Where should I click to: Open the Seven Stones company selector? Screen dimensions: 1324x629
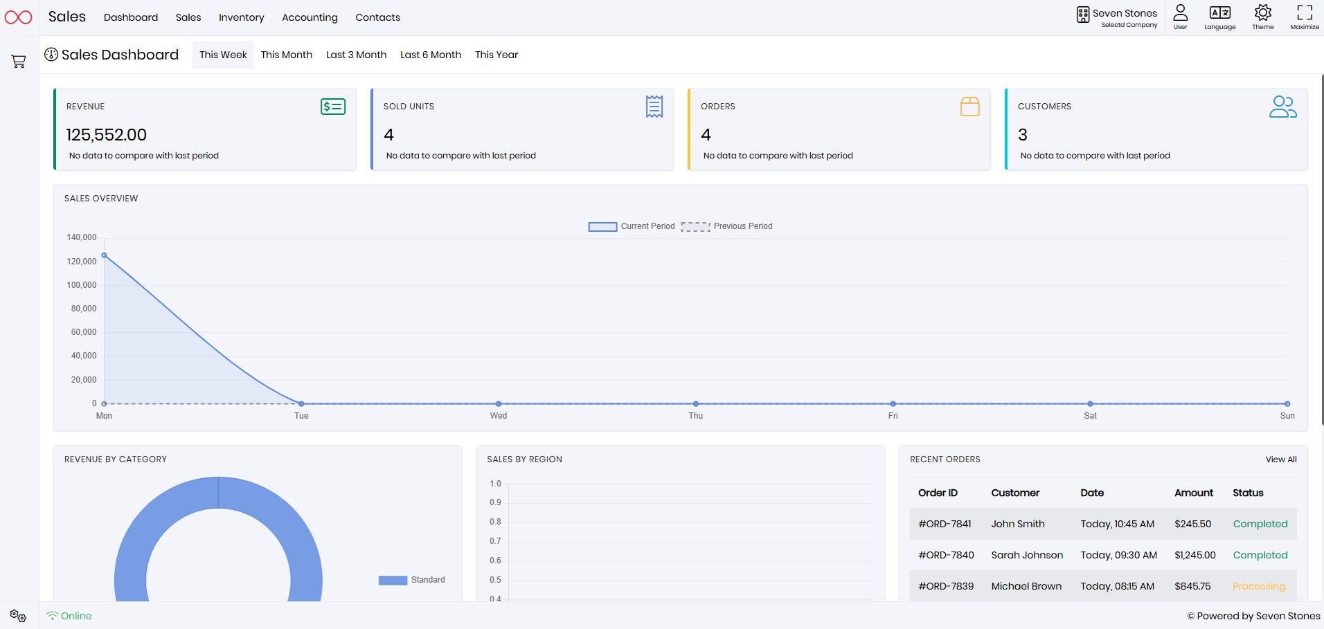pos(1116,17)
